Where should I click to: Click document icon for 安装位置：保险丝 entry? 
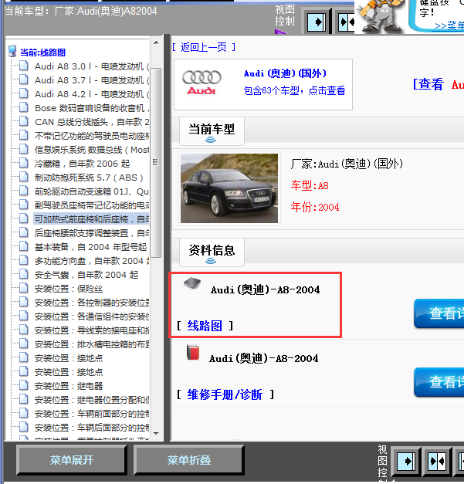click(x=24, y=288)
